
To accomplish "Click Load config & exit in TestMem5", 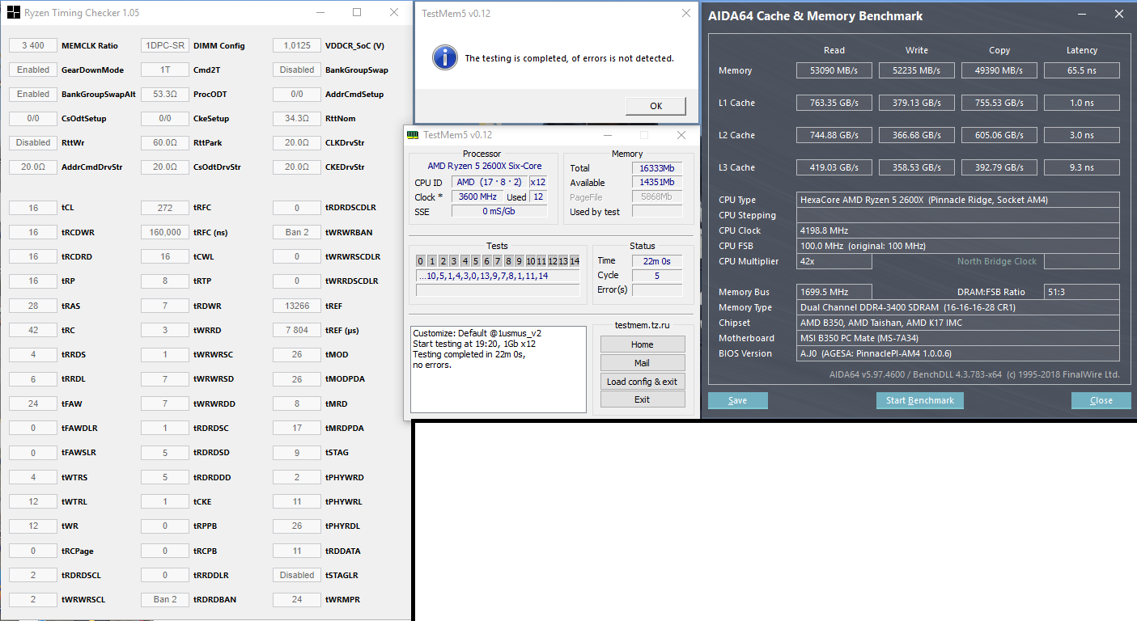I will tap(643, 382).
